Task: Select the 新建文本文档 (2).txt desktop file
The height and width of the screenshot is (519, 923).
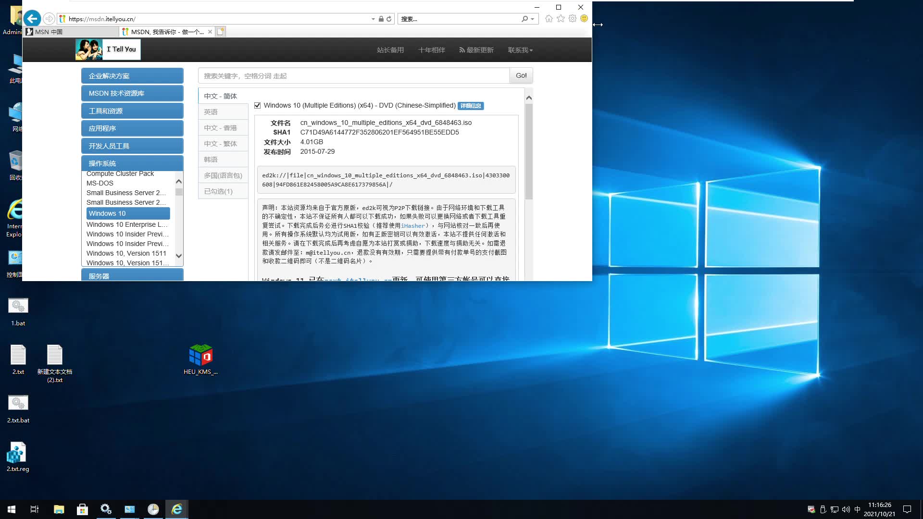Action: [55, 363]
